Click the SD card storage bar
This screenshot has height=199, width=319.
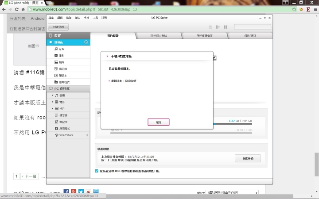(x=181, y=133)
